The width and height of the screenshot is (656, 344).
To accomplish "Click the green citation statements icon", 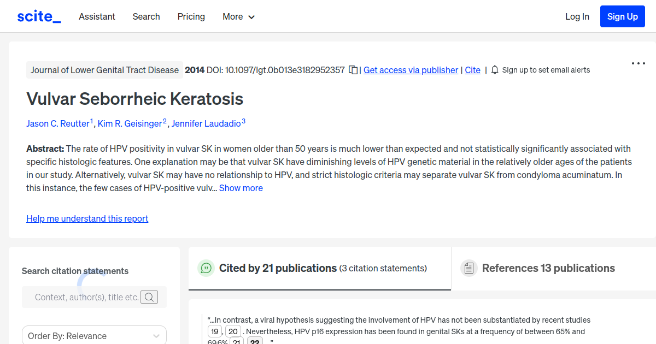I will coord(206,268).
